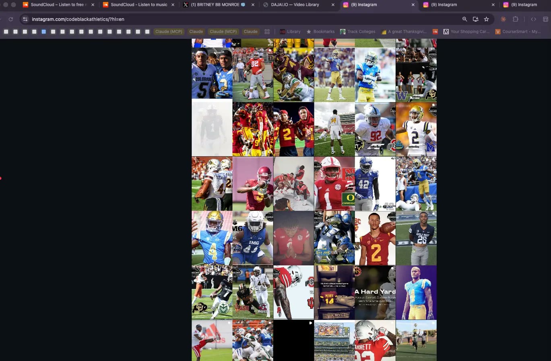Click the site information icon beside URL

point(25,19)
